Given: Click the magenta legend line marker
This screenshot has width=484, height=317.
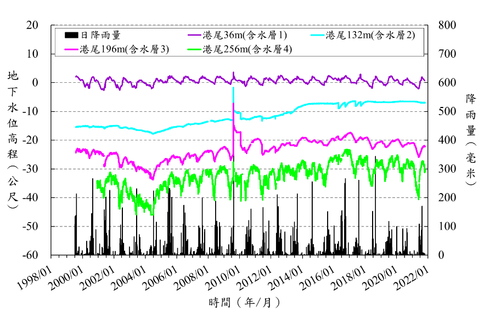Looking at the screenshot, I should 71,49.
